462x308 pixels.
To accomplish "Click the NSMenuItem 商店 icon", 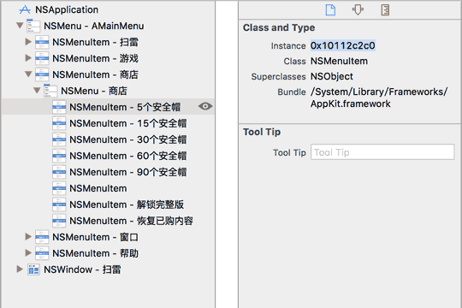I will [x=42, y=74].
